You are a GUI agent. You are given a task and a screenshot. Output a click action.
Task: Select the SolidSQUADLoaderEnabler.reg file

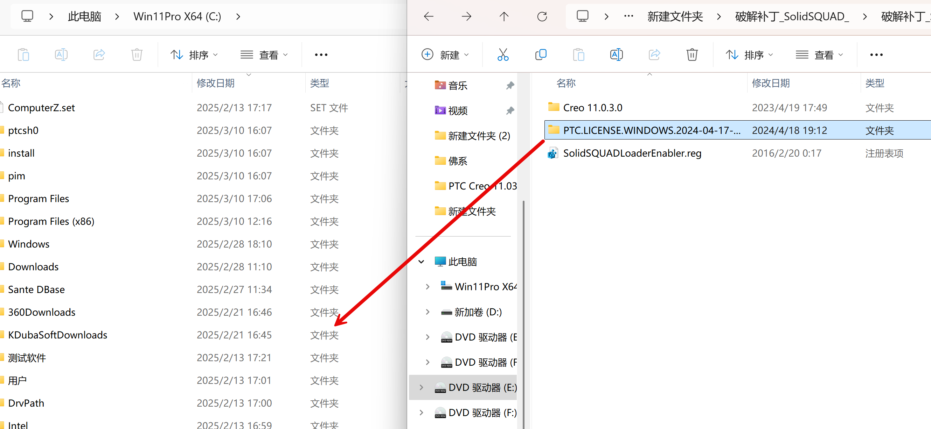tap(632, 153)
